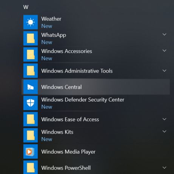Select the Windows PowerShell label
Image resolution: width=174 pixels, height=174 pixels.
(66, 168)
